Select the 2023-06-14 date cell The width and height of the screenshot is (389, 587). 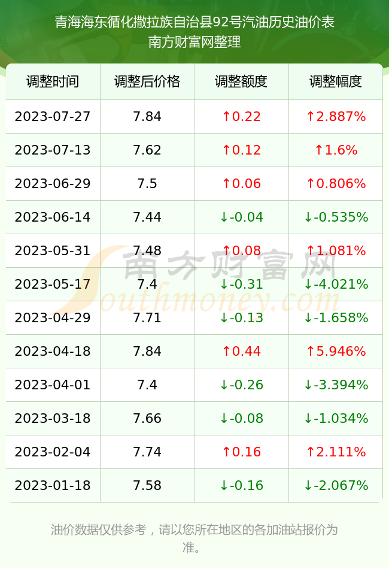[x=53, y=217]
